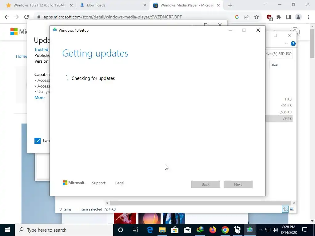Minimize the Windows 10 Setup window
Image resolution: width=315 pixels, height=236 pixels.
[230, 30]
